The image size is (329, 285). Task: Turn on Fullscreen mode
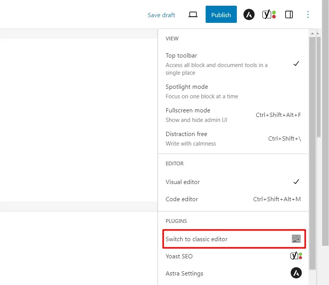233,115
